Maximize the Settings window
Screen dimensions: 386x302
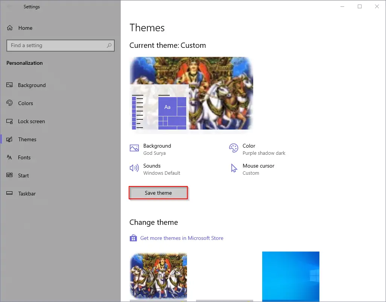point(360,6)
